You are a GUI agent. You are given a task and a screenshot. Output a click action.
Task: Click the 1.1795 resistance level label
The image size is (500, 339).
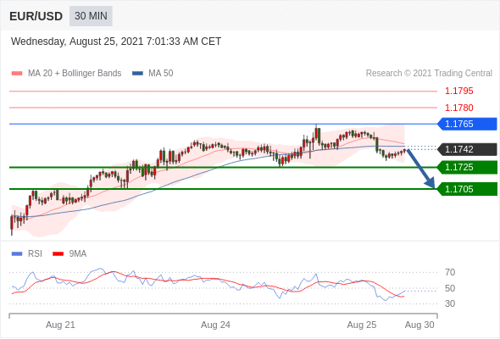(458, 92)
